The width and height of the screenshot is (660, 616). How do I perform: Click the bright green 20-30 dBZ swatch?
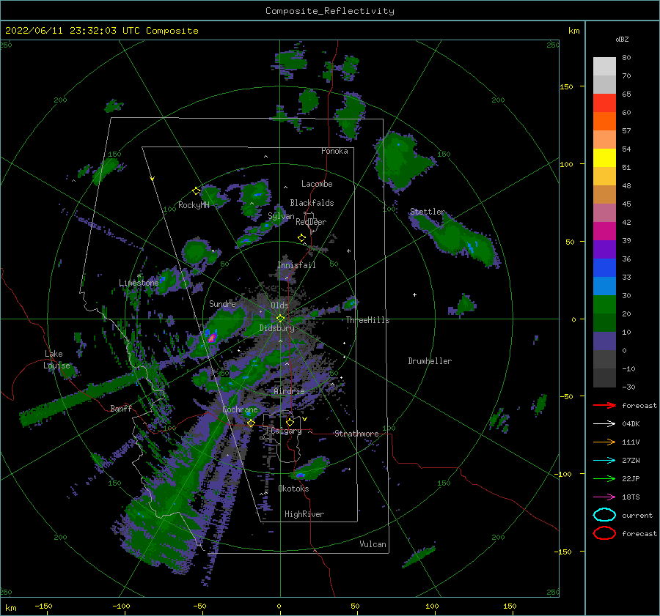coord(604,305)
